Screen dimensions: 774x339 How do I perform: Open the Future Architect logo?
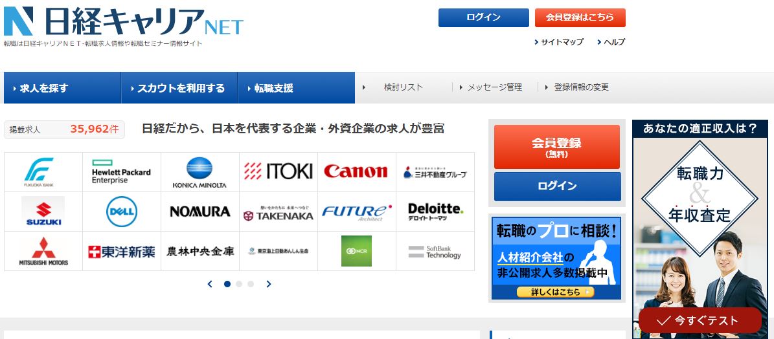point(357,212)
